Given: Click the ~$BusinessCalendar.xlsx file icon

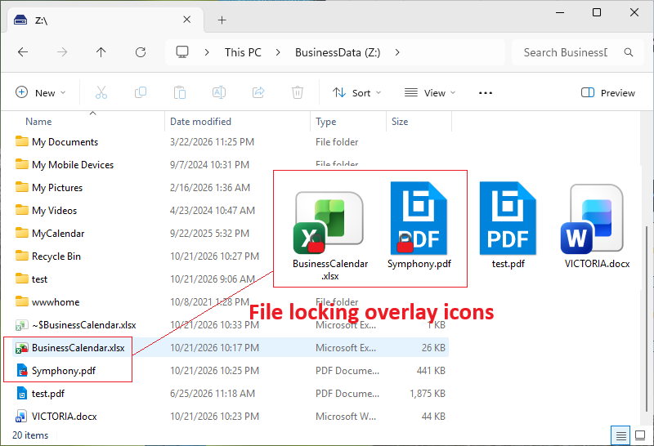Looking at the screenshot, I should (22, 325).
